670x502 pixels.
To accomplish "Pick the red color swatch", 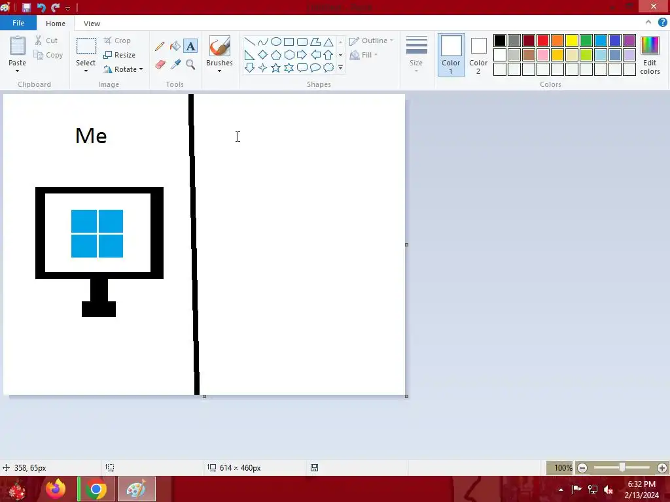I will pos(543,41).
